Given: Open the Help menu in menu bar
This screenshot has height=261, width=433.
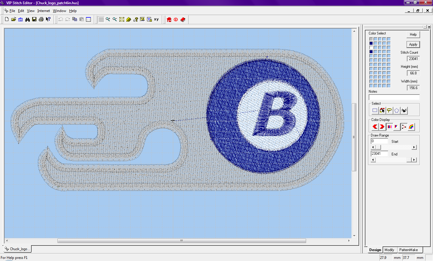Looking at the screenshot, I should point(73,11).
